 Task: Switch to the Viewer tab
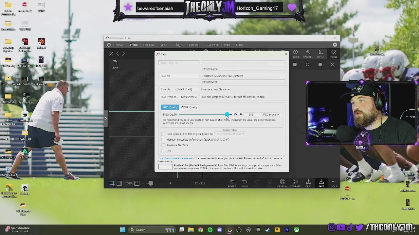(120, 45)
